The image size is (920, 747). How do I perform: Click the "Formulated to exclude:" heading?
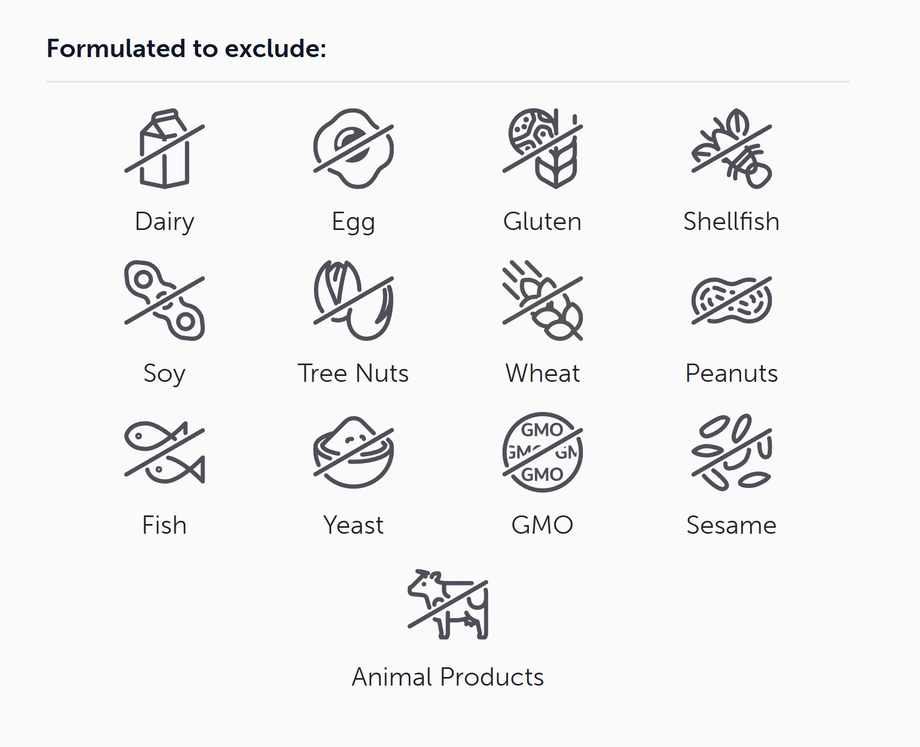click(x=186, y=48)
